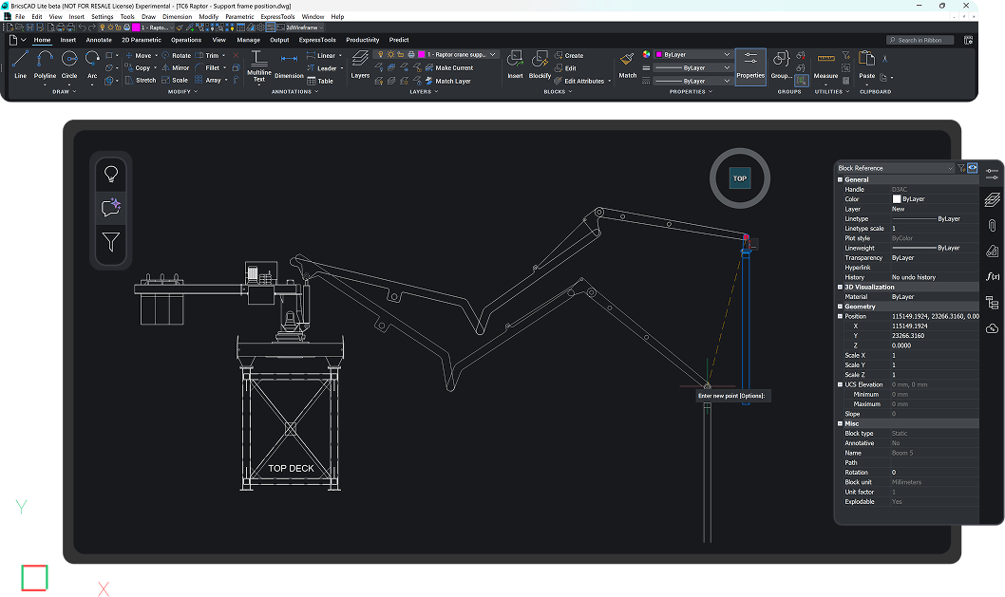
Task: Open the Dimension menu in menu bar
Action: pos(177,17)
